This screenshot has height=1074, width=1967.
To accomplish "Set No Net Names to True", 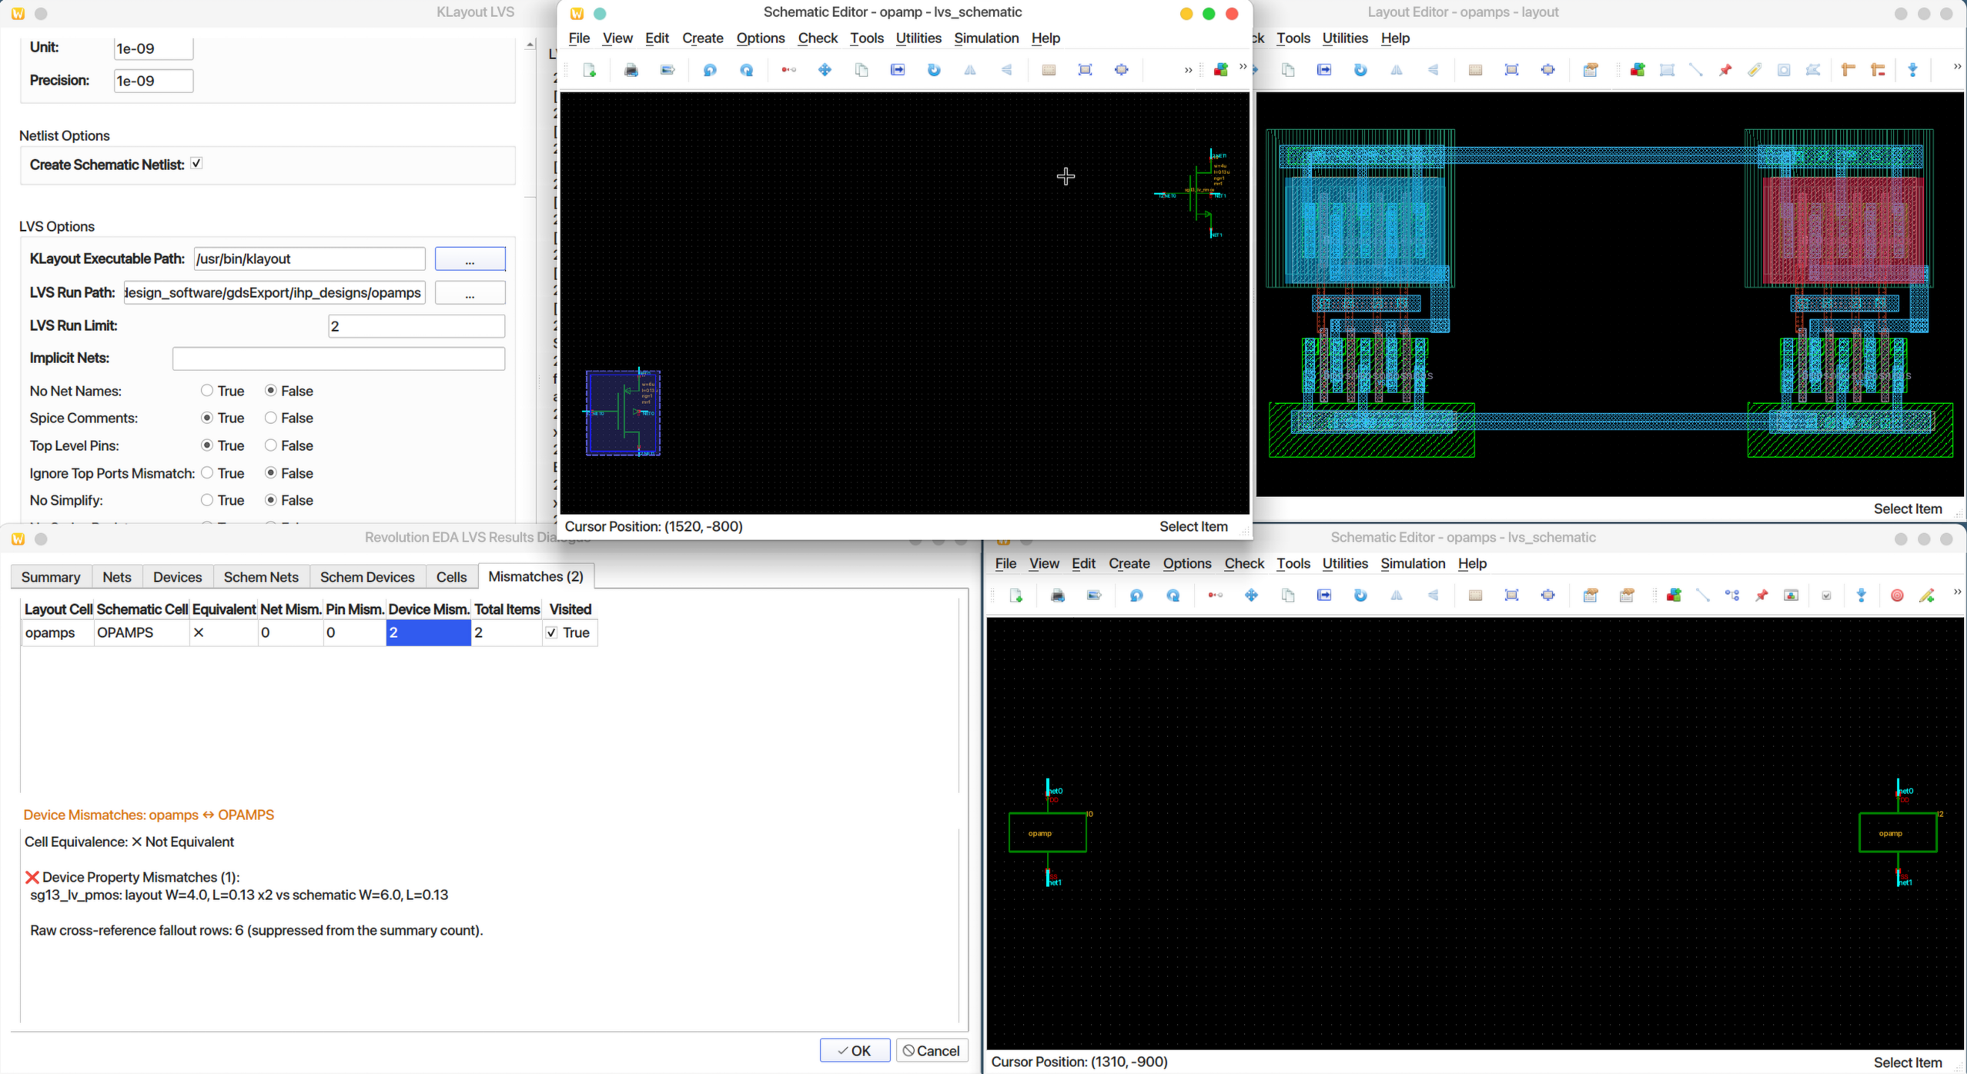I will click(x=207, y=391).
